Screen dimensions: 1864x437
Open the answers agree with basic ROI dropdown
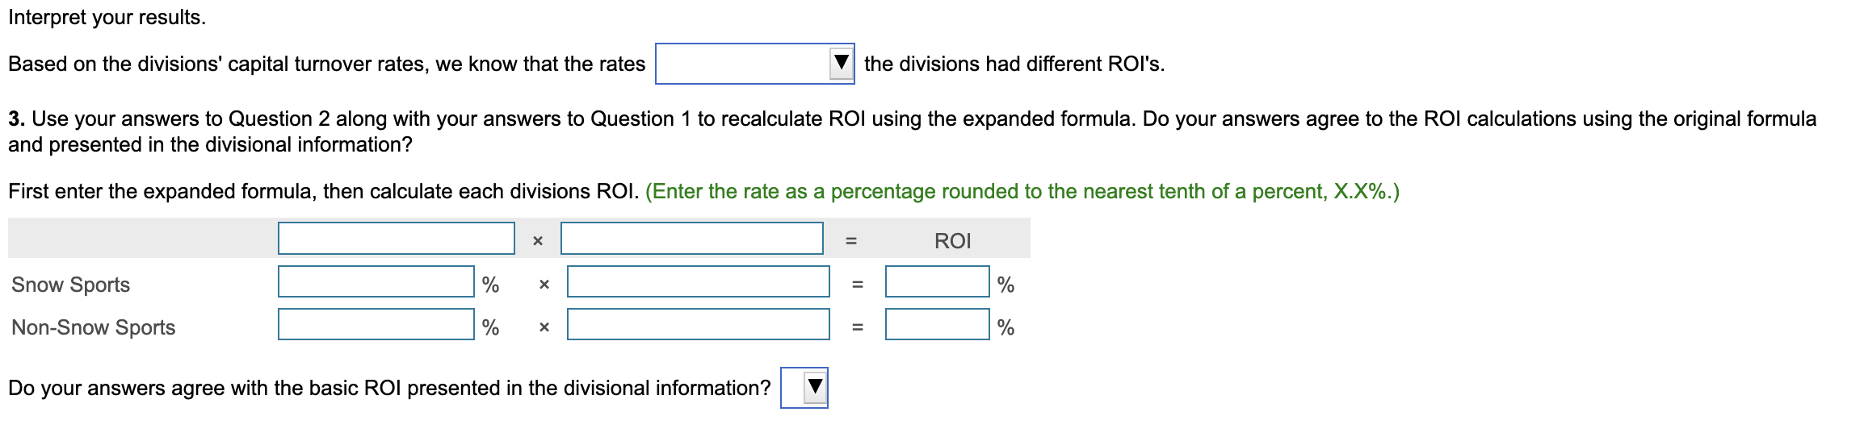click(x=804, y=388)
